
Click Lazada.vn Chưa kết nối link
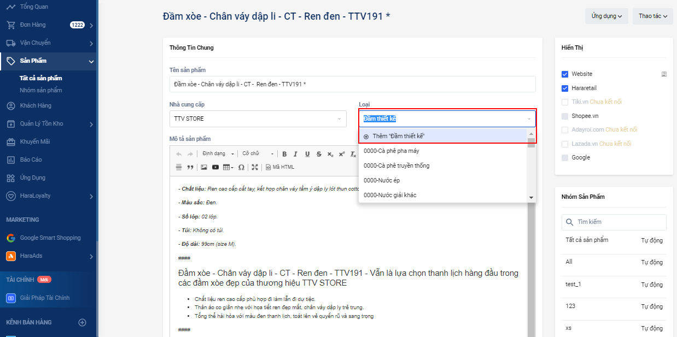pos(615,144)
